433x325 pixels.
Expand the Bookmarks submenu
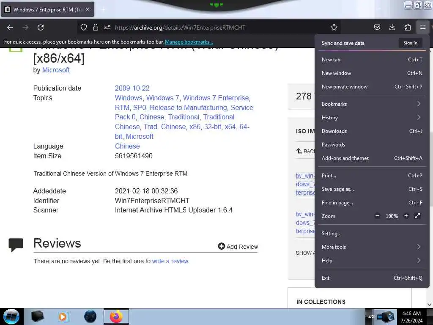[372, 104]
